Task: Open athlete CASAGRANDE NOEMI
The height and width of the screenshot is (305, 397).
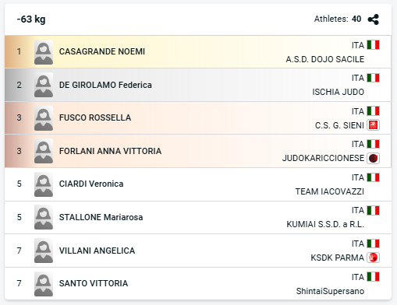Action: pos(102,51)
